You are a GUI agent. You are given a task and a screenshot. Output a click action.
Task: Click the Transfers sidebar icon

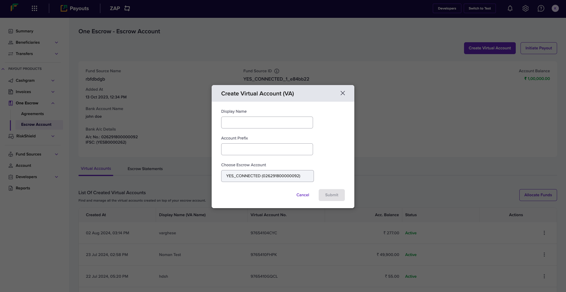11,54
